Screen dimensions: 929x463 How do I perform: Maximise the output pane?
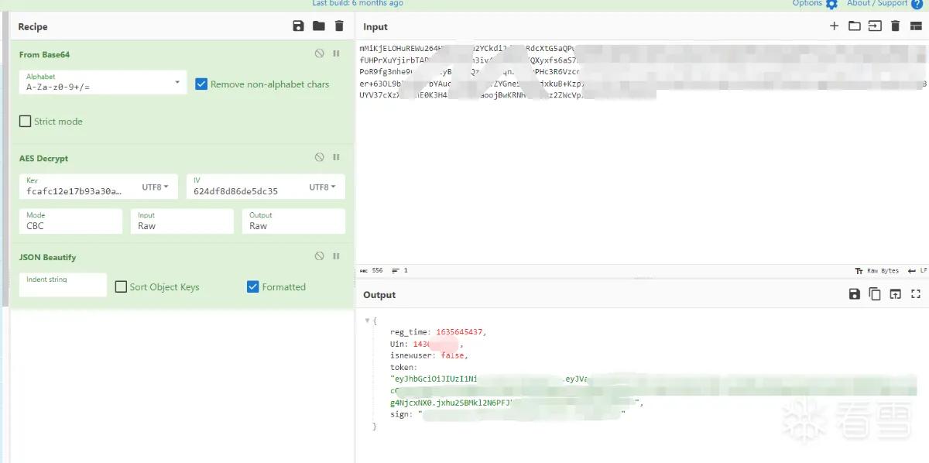click(x=916, y=294)
